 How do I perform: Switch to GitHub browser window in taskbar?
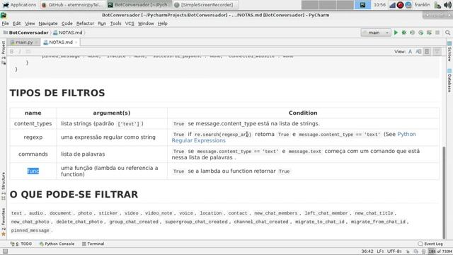click(x=72, y=5)
